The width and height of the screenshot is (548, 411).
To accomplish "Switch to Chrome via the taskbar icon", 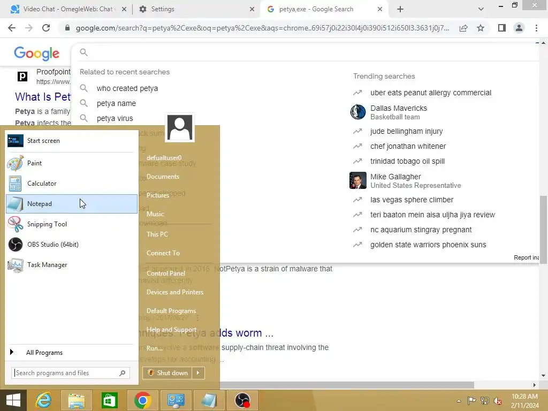I will 142,400.
